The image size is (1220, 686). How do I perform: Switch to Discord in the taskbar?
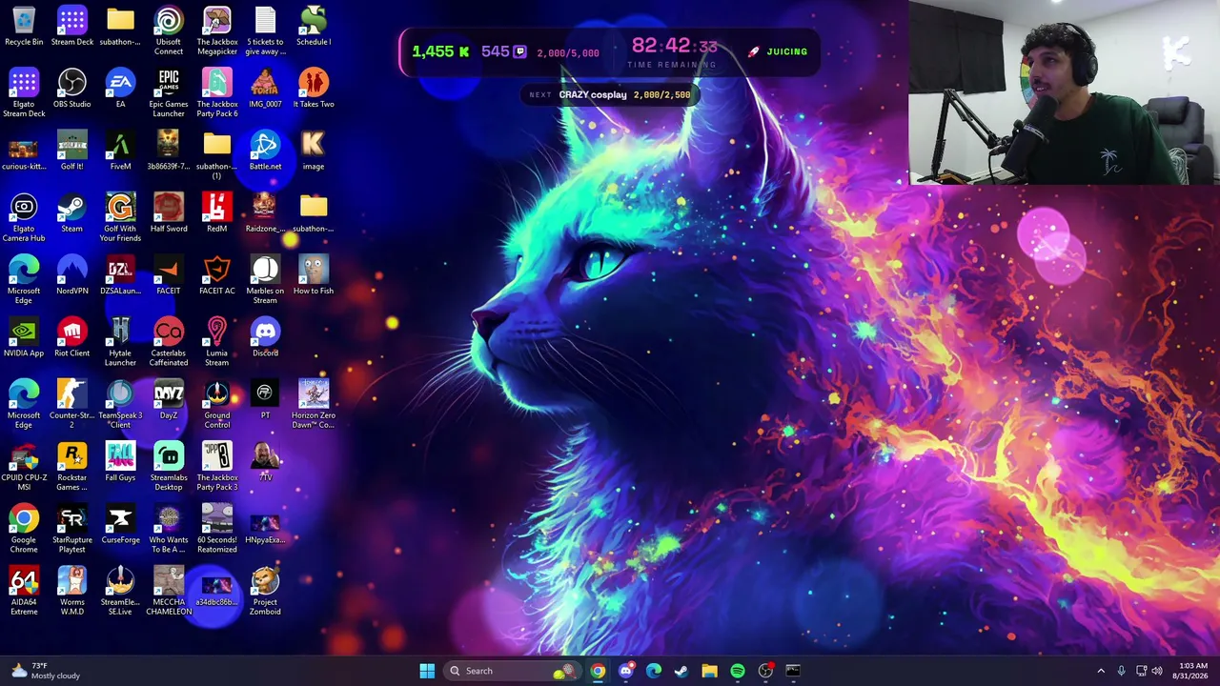coord(625,671)
